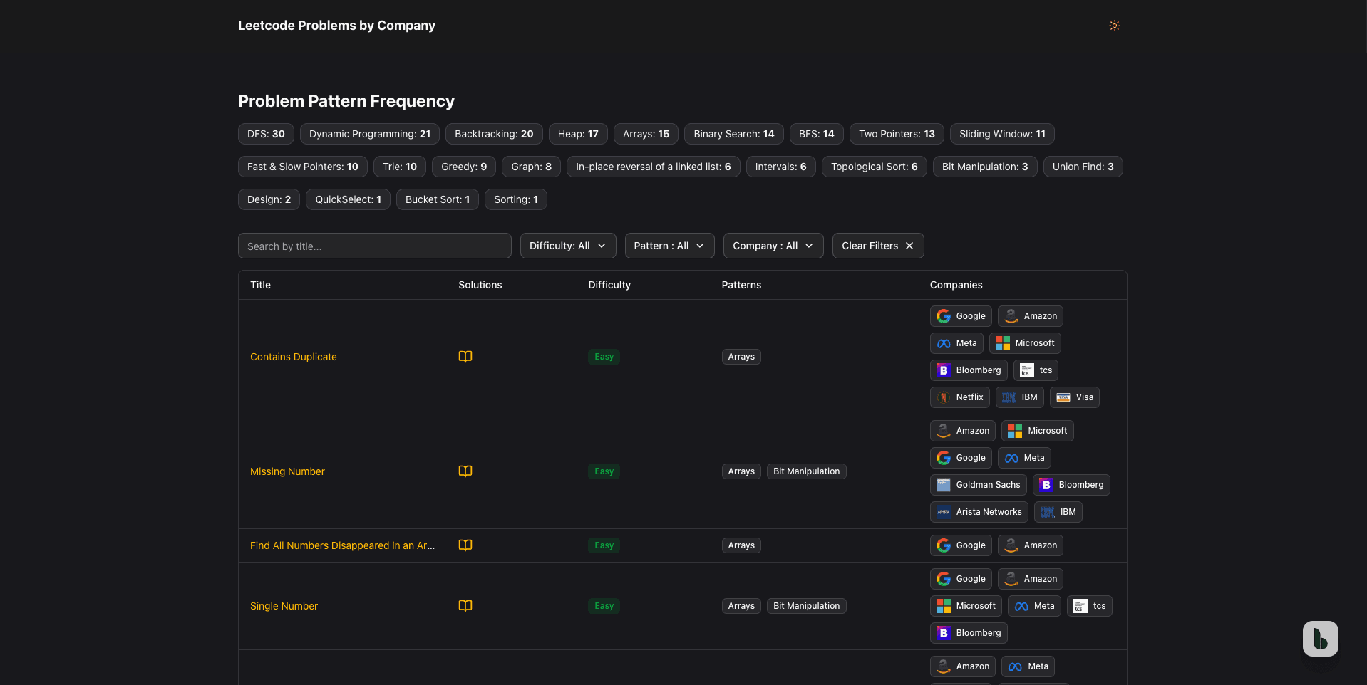
Task: Select the Goldman Sachs company badge
Action: pos(978,485)
